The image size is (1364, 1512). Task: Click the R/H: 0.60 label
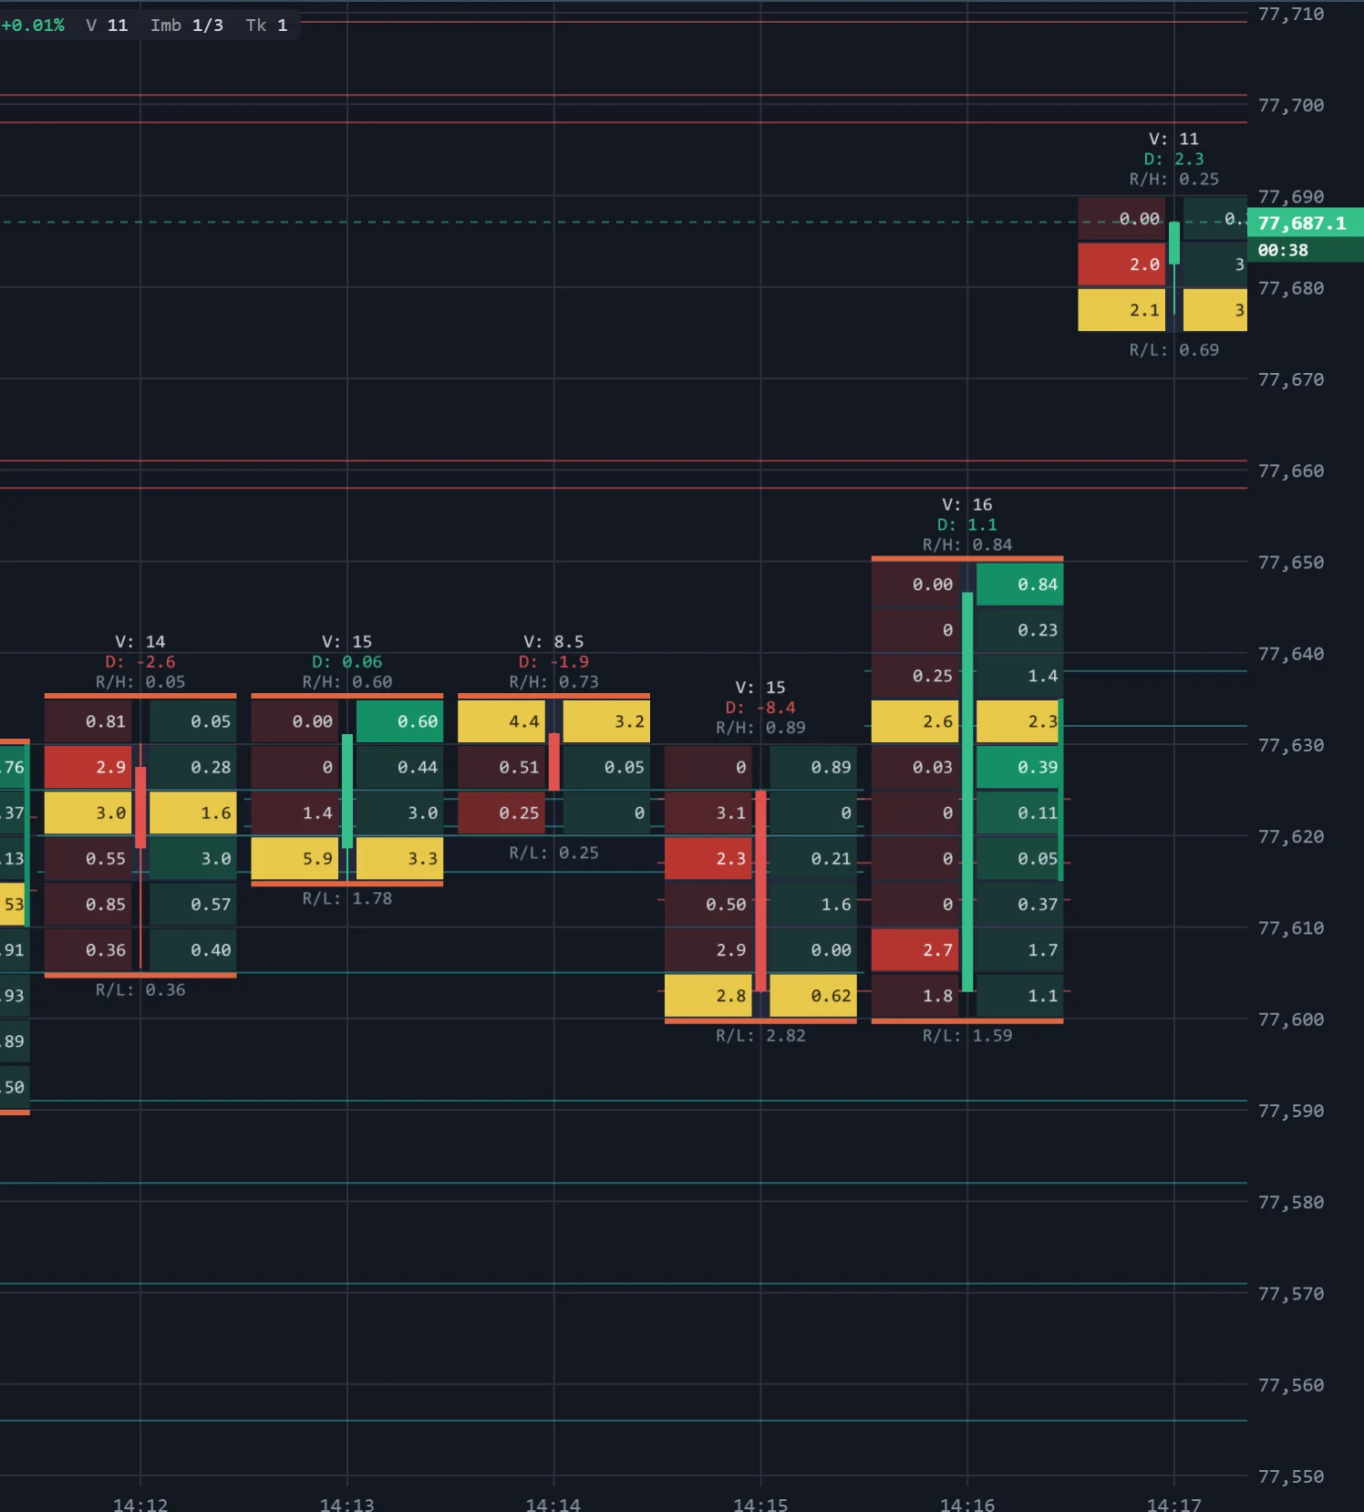click(347, 682)
